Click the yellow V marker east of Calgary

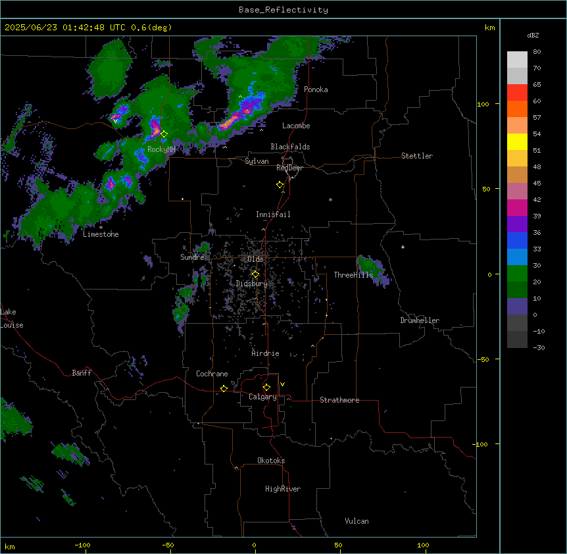click(282, 384)
